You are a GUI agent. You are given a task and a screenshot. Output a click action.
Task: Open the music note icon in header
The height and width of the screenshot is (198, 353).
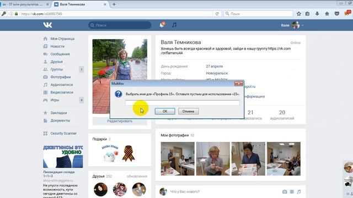point(174,25)
